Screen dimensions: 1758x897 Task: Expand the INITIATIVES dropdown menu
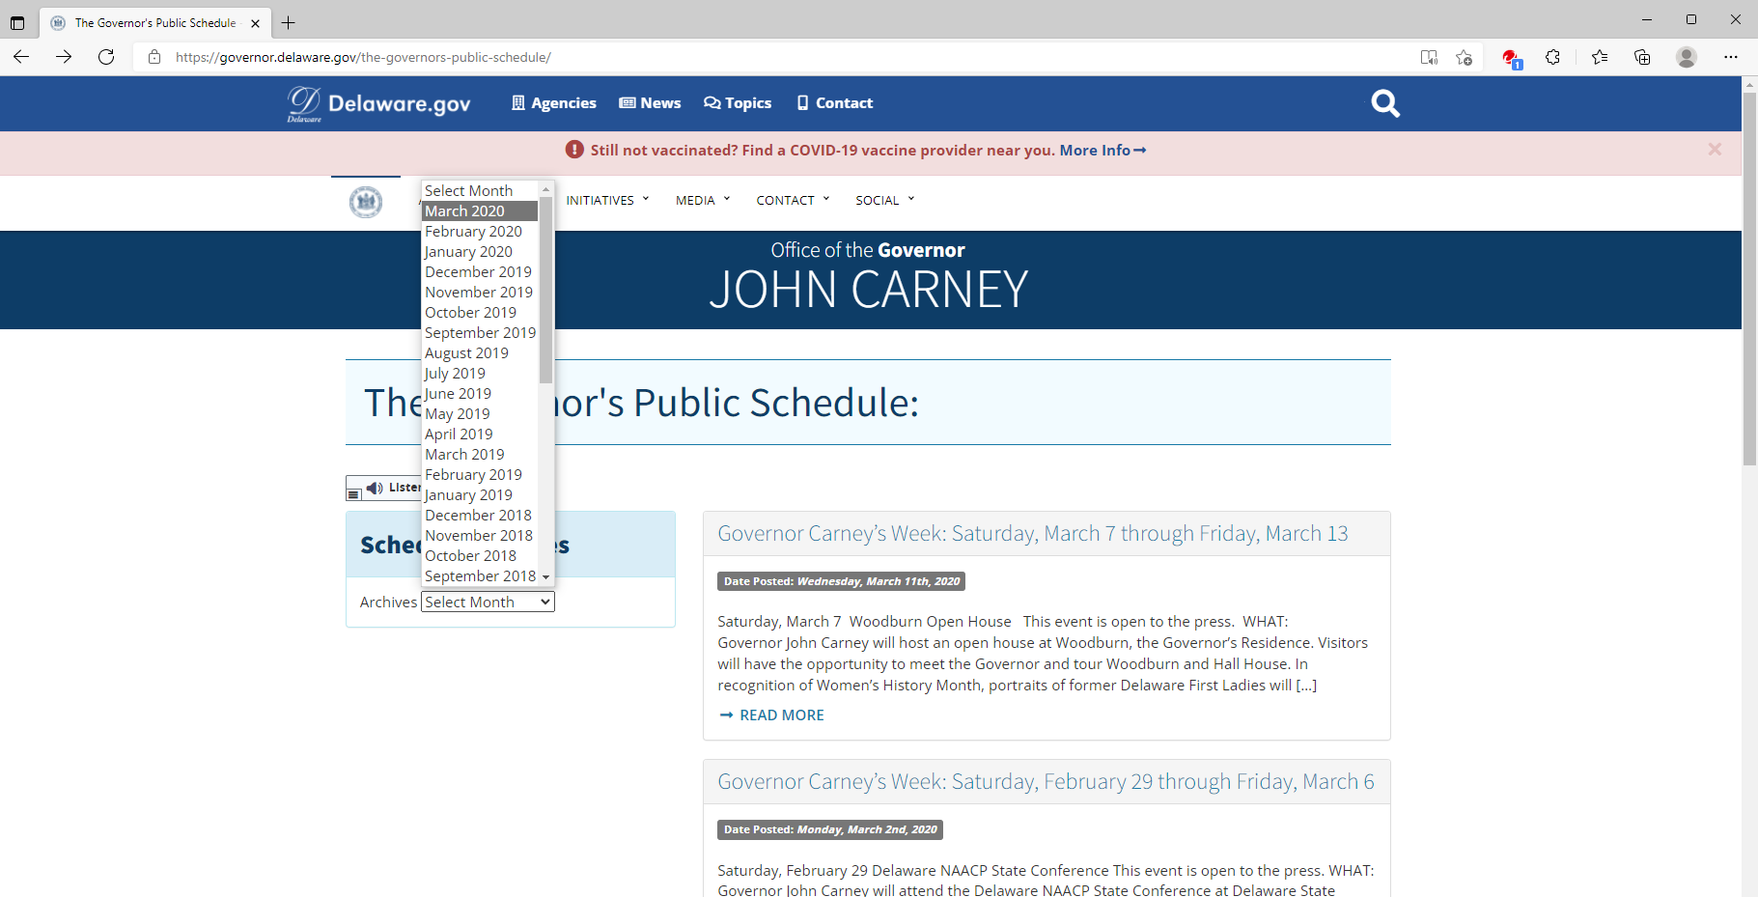607,200
